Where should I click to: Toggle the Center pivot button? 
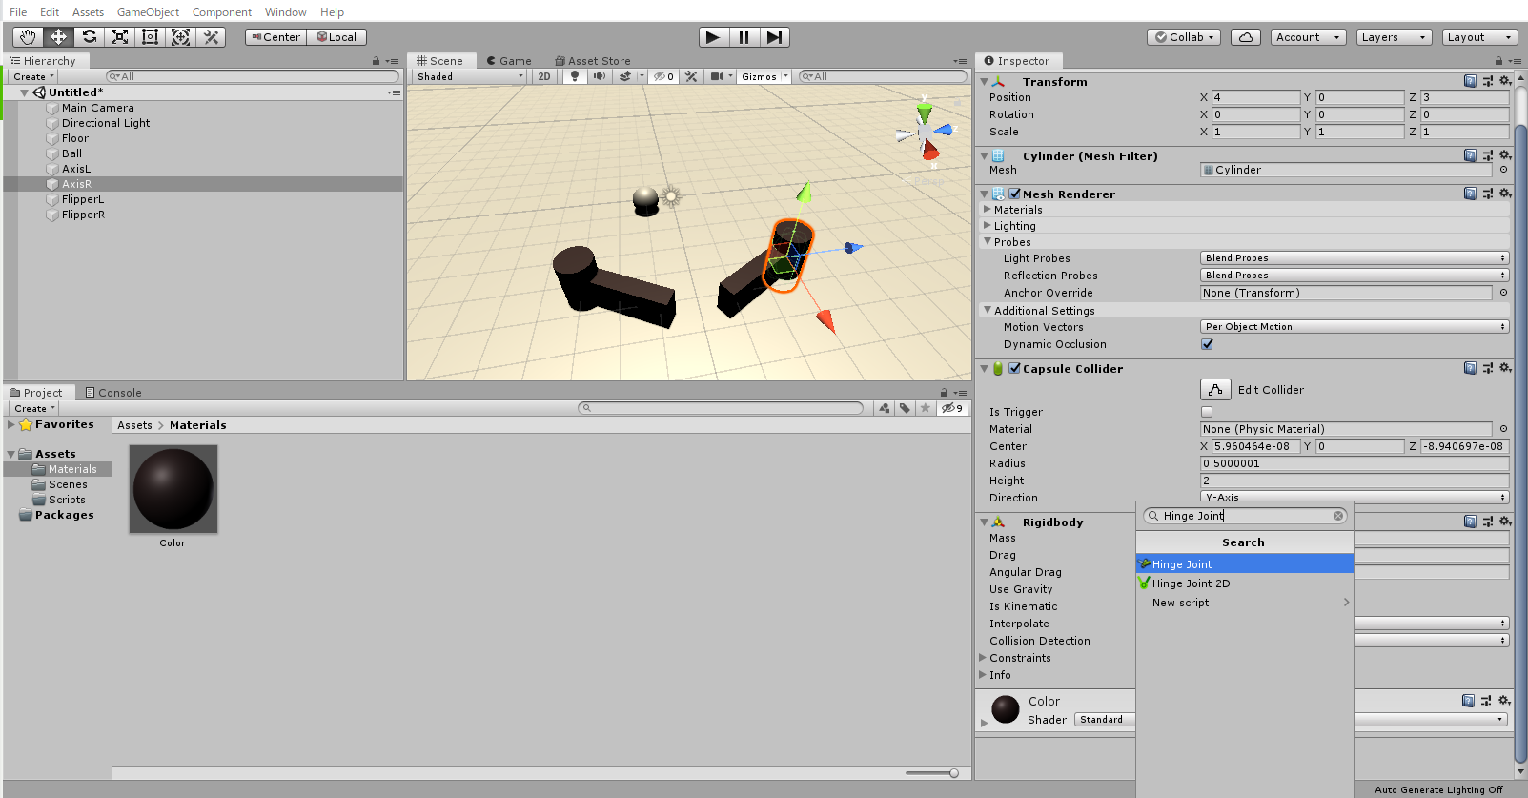click(x=275, y=37)
